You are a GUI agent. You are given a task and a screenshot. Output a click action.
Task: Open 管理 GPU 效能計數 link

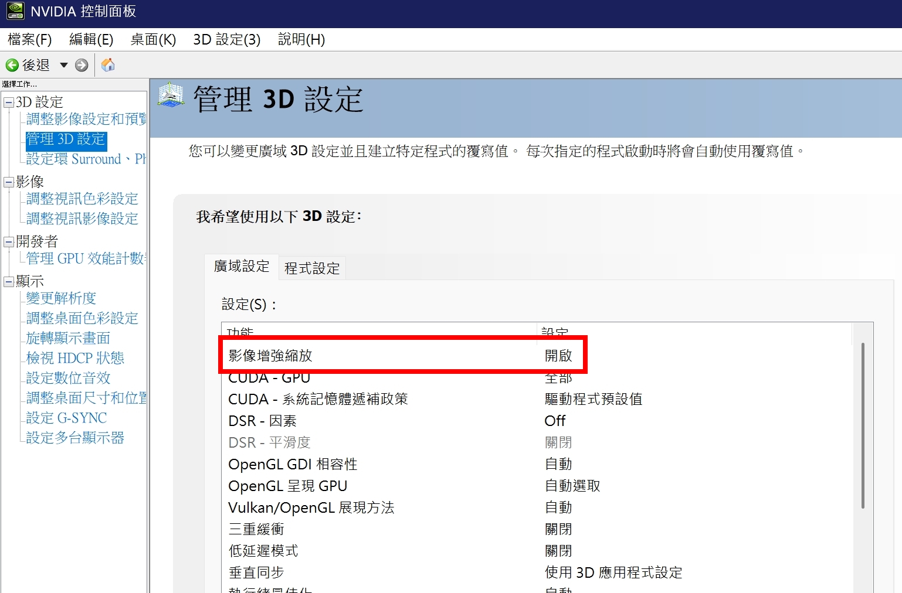coord(87,258)
